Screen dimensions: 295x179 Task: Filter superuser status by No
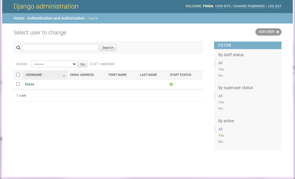pos(221,109)
